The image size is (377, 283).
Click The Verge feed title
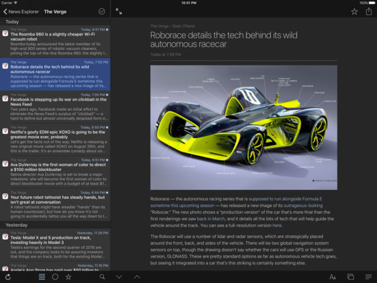tap(55, 12)
